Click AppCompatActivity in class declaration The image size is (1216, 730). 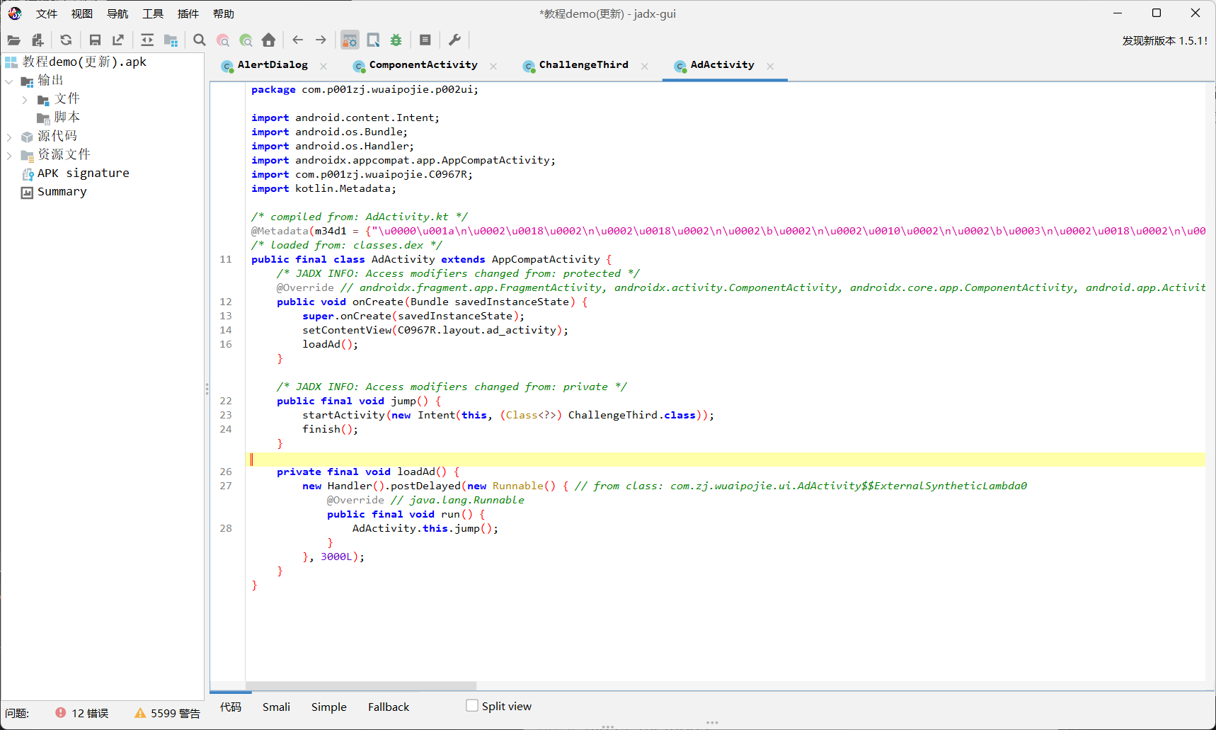coord(546,259)
